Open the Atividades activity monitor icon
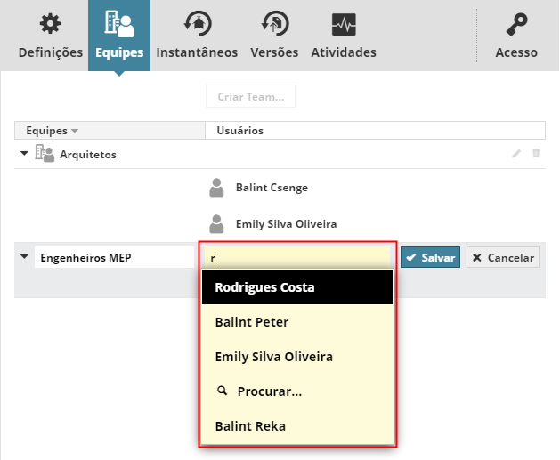 [344, 24]
